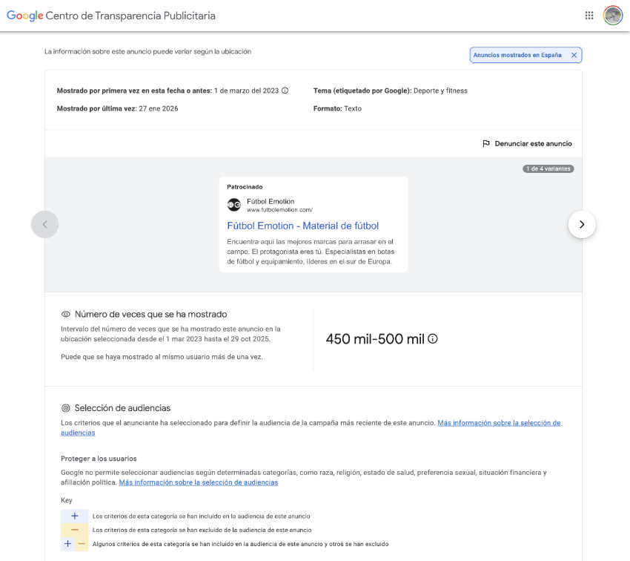
Task: Click the target icon by Selección de audiencias
Action: [66, 408]
